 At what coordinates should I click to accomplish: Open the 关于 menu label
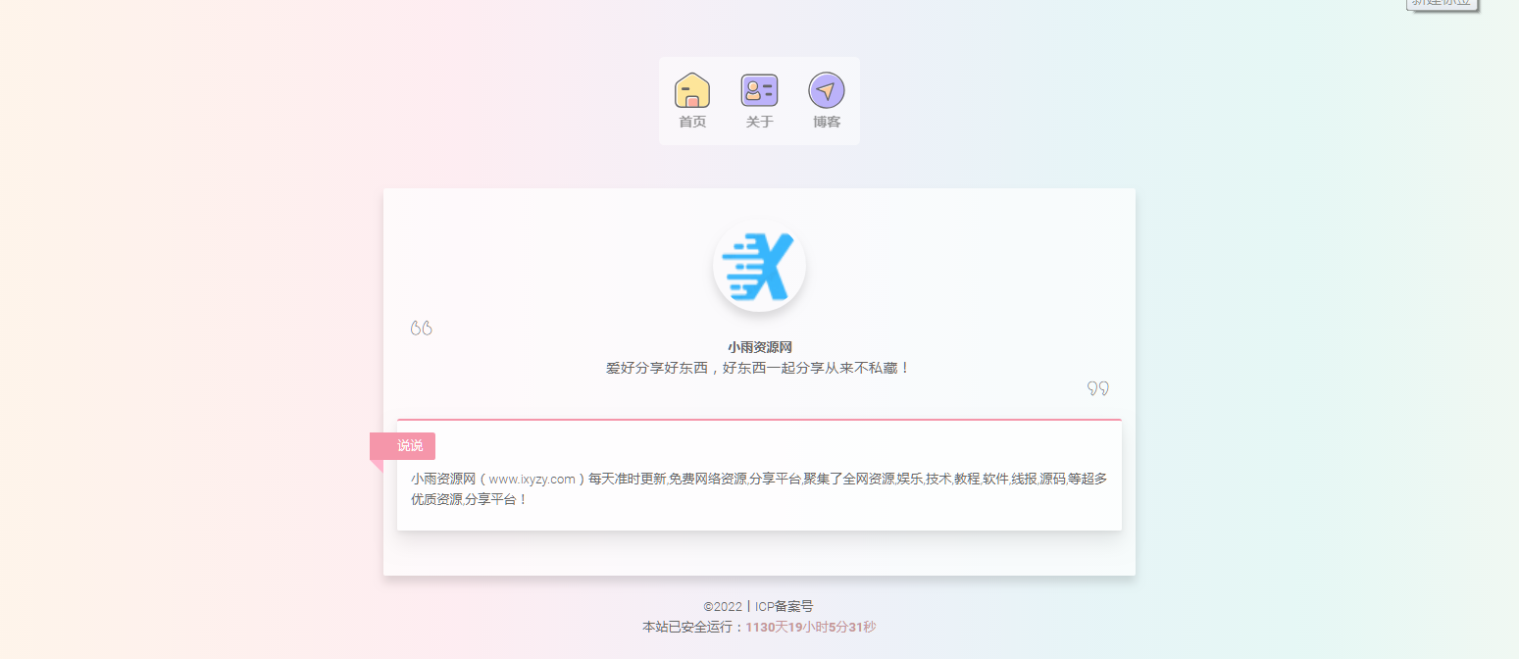click(x=759, y=123)
